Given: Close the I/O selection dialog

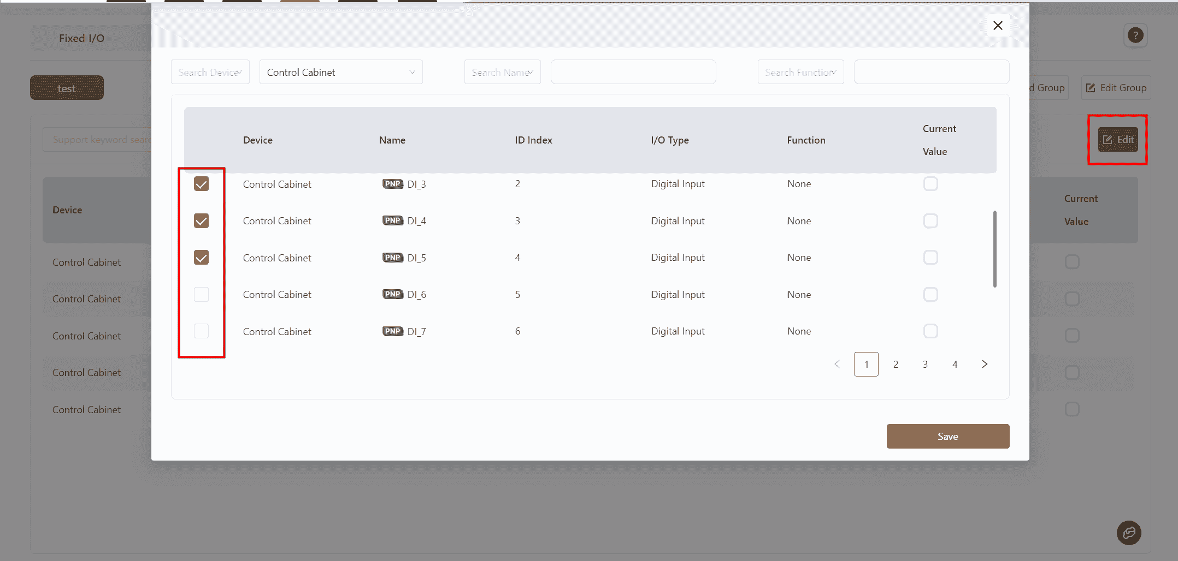Looking at the screenshot, I should (998, 26).
